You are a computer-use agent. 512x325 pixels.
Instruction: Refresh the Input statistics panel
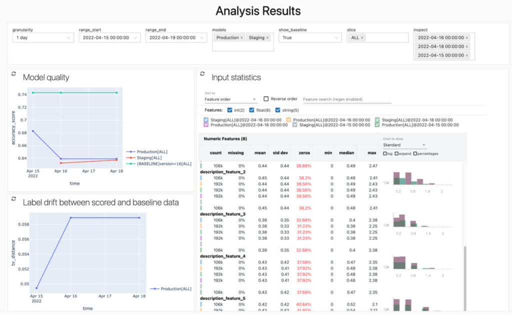click(202, 74)
